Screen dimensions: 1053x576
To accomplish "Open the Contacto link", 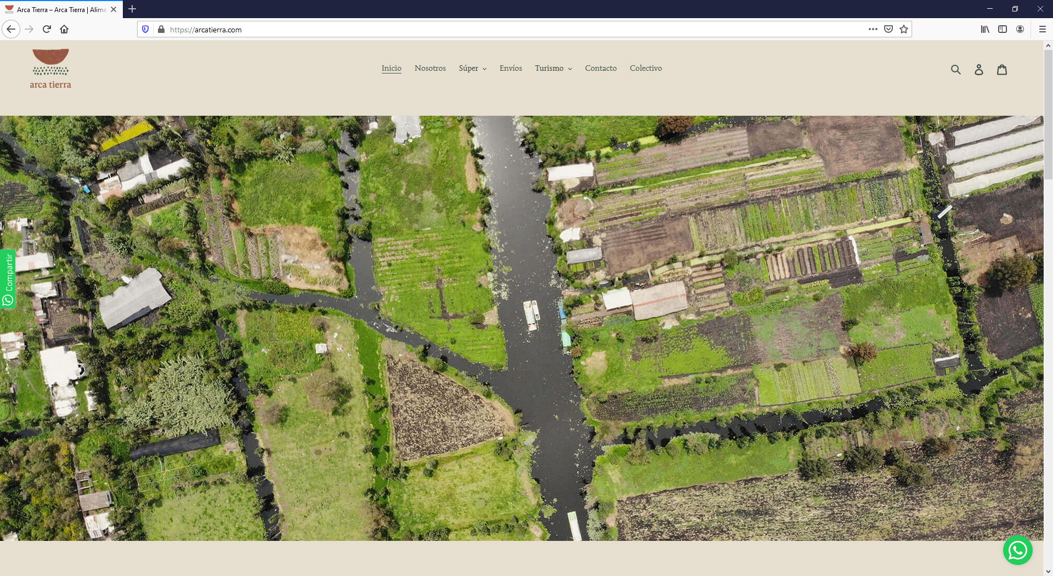I will point(601,69).
